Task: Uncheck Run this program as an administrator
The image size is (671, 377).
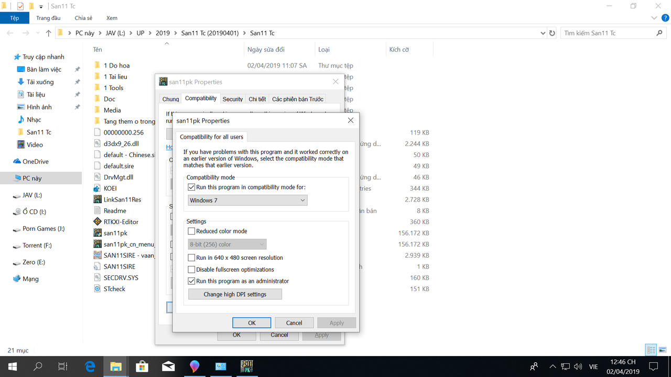Action: (191, 281)
